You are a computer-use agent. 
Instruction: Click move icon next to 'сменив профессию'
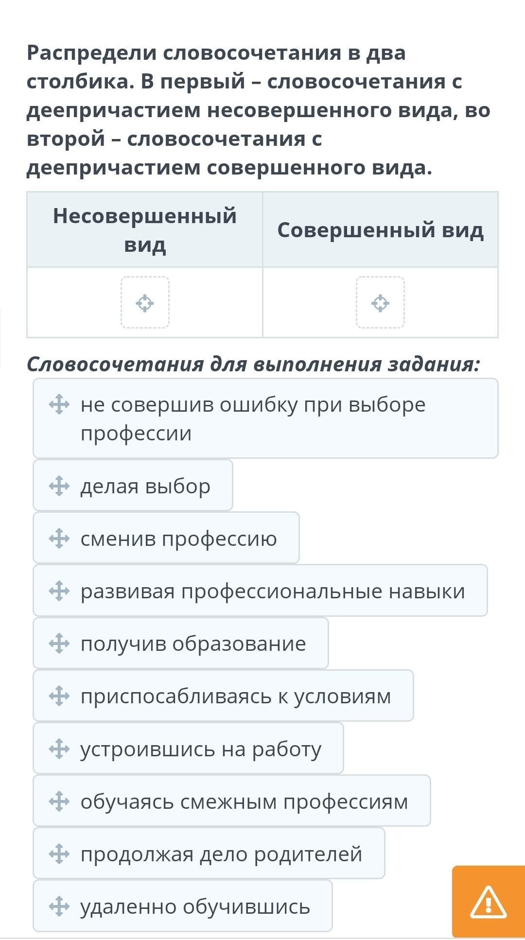click(x=59, y=538)
